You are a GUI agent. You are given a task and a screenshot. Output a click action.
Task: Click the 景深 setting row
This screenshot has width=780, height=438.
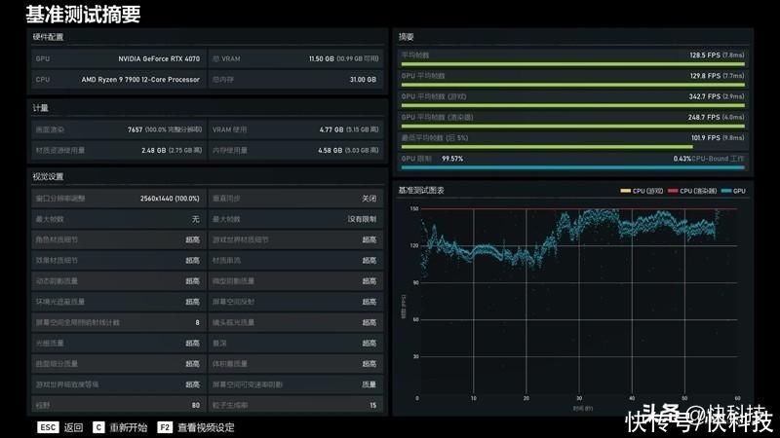(x=295, y=344)
